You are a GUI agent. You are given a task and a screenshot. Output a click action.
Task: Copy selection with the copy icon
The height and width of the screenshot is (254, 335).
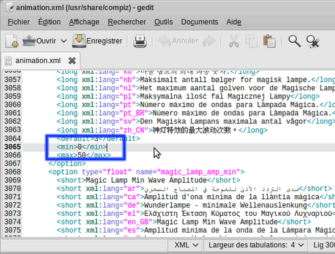251,41
